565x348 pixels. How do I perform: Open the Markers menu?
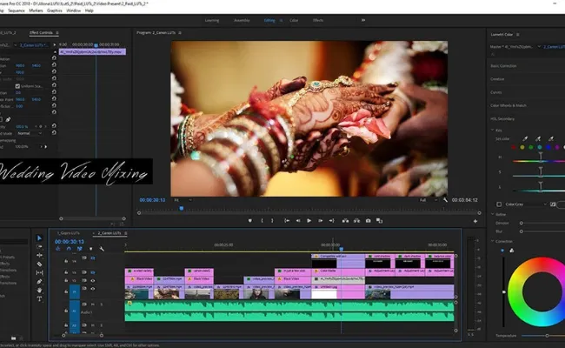(x=36, y=10)
